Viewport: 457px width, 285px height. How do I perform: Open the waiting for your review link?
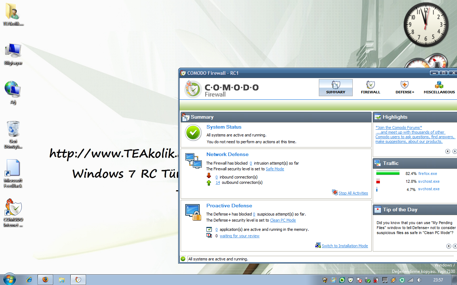click(240, 236)
